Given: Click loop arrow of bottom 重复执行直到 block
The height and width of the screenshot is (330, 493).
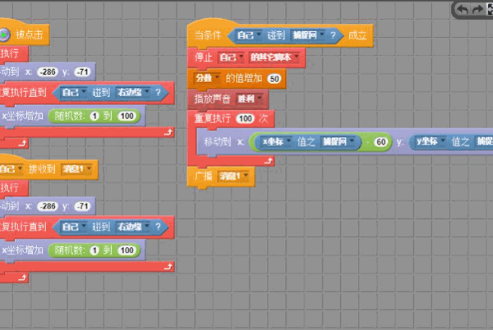Looking at the screenshot, I should (168, 267).
